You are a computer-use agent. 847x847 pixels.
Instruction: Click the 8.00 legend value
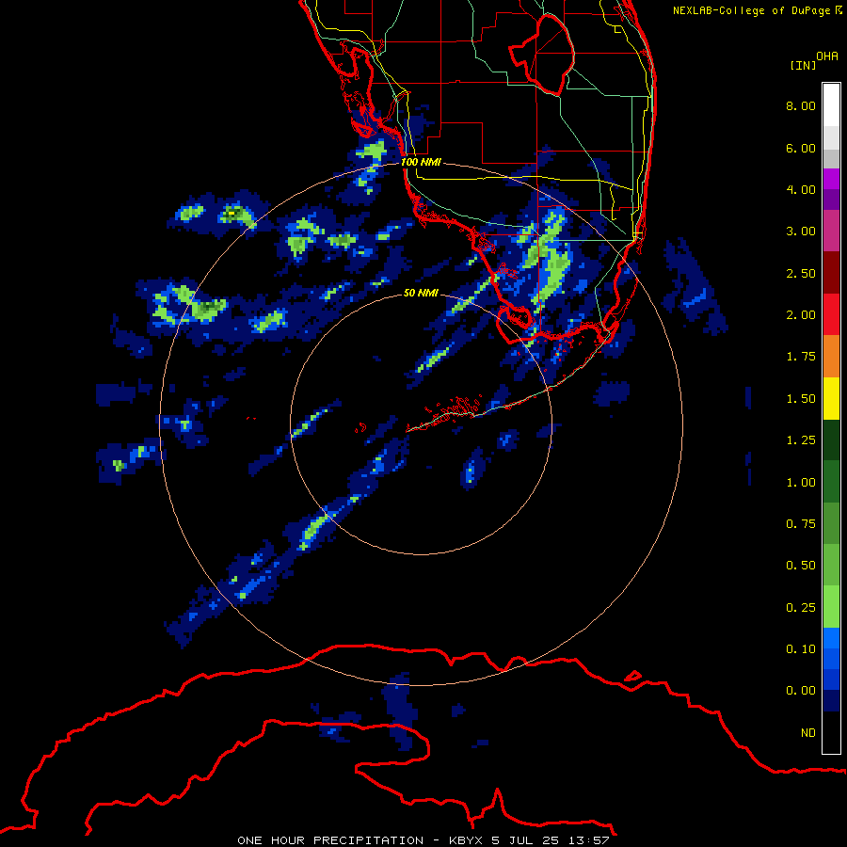[x=801, y=105]
